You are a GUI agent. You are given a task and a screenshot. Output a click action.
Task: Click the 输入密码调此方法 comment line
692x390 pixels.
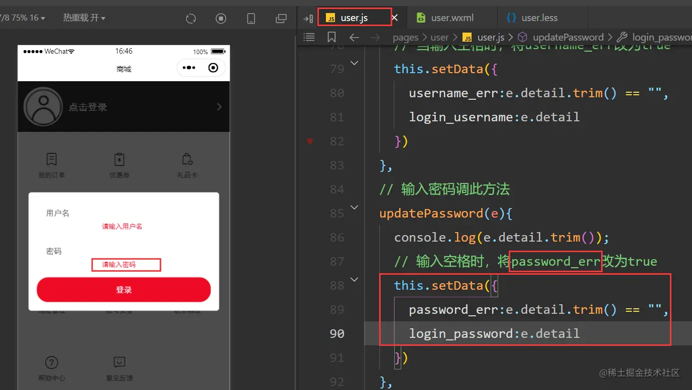tap(444, 189)
